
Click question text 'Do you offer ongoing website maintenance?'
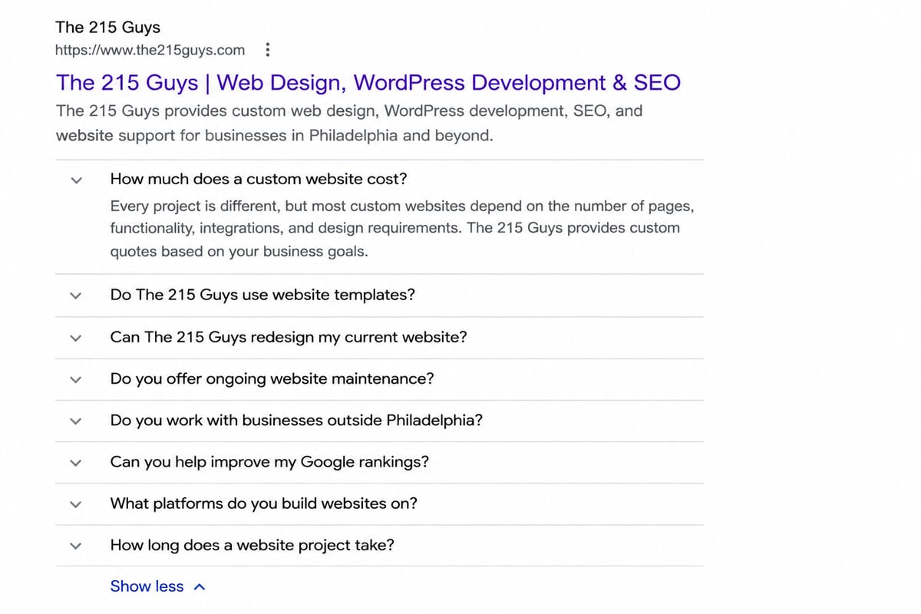[x=272, y=378]
